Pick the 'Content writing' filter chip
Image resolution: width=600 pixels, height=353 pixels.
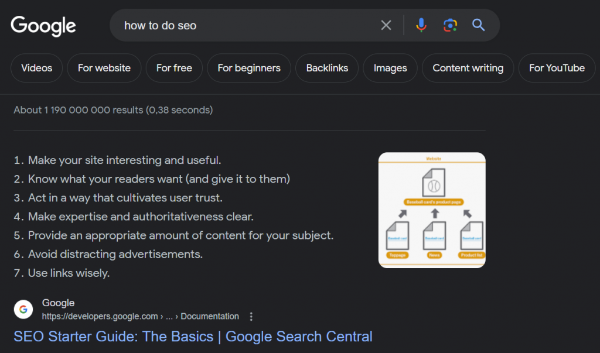468,68
